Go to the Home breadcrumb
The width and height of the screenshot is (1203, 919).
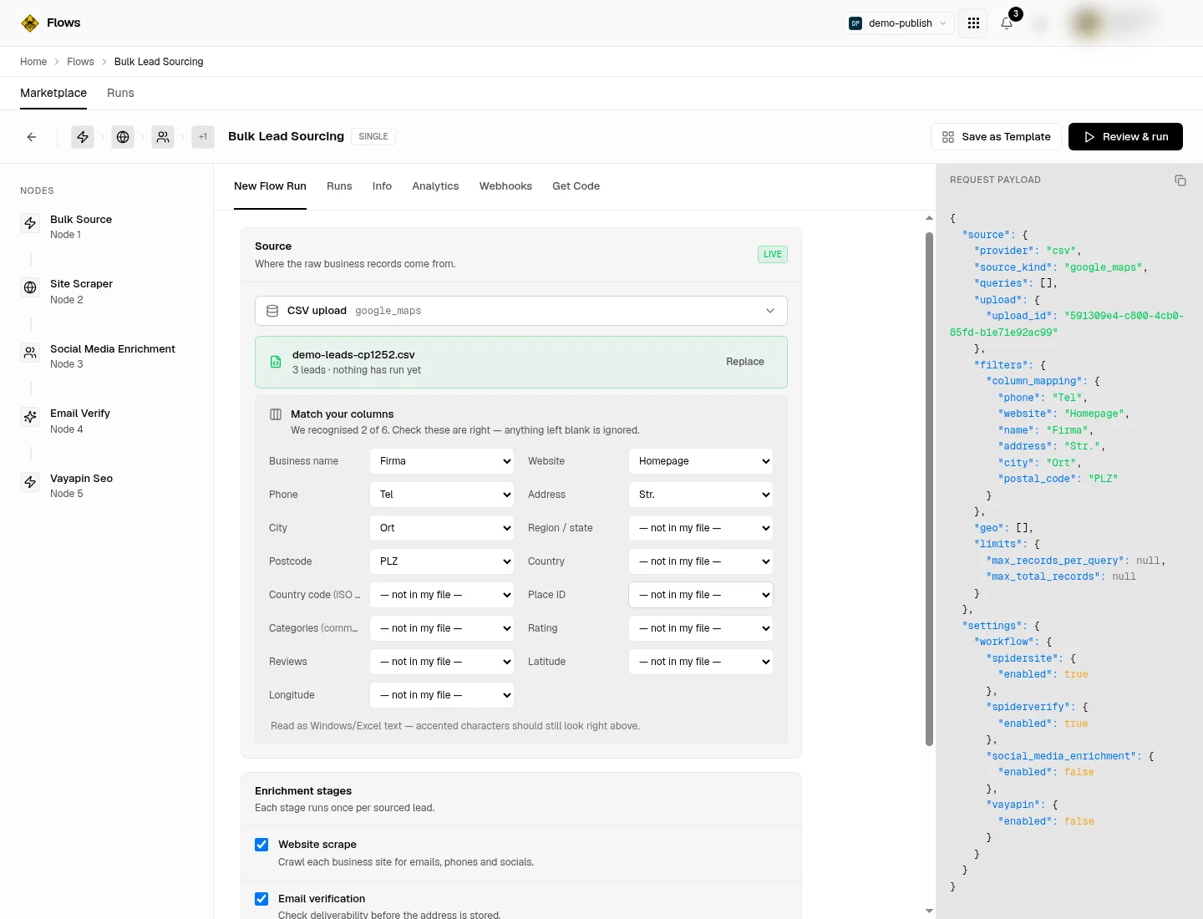pos(33,62)
